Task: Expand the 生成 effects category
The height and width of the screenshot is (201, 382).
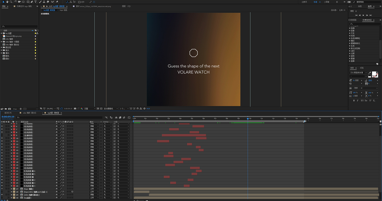Action: [x=350, y=46]
